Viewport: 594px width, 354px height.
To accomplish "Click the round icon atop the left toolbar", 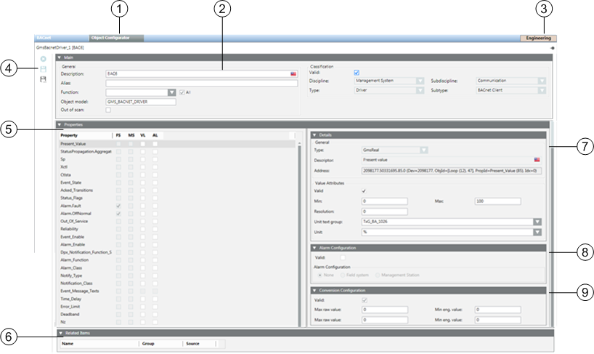I will click(44, 58).
